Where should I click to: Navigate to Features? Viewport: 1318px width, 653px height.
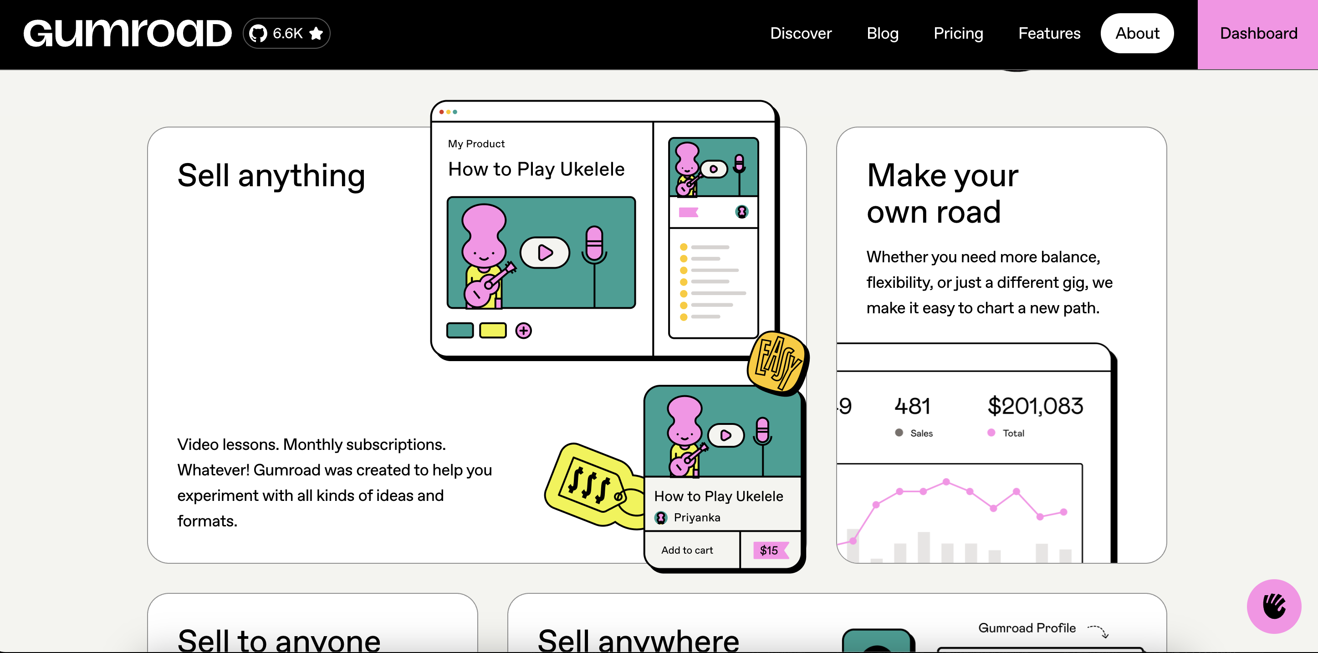coord(1049,34)
